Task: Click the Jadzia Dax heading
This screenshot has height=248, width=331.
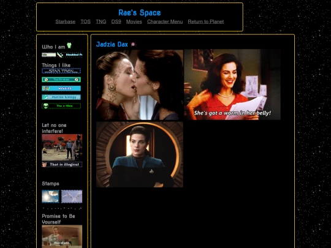Action: click(112, 44)
